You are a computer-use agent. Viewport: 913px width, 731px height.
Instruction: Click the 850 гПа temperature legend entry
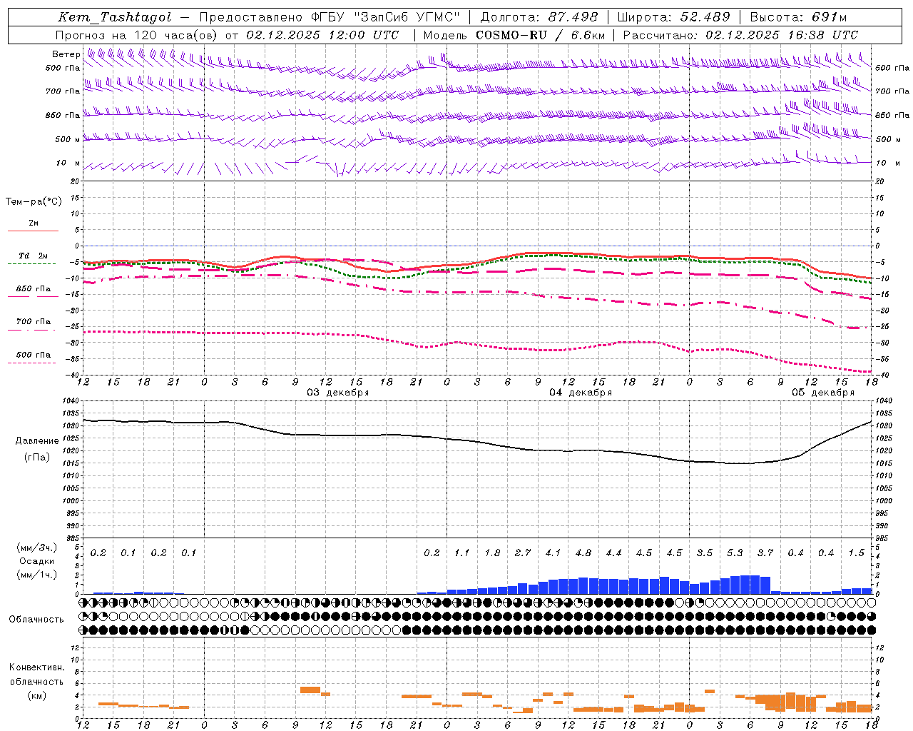point(34,289)
